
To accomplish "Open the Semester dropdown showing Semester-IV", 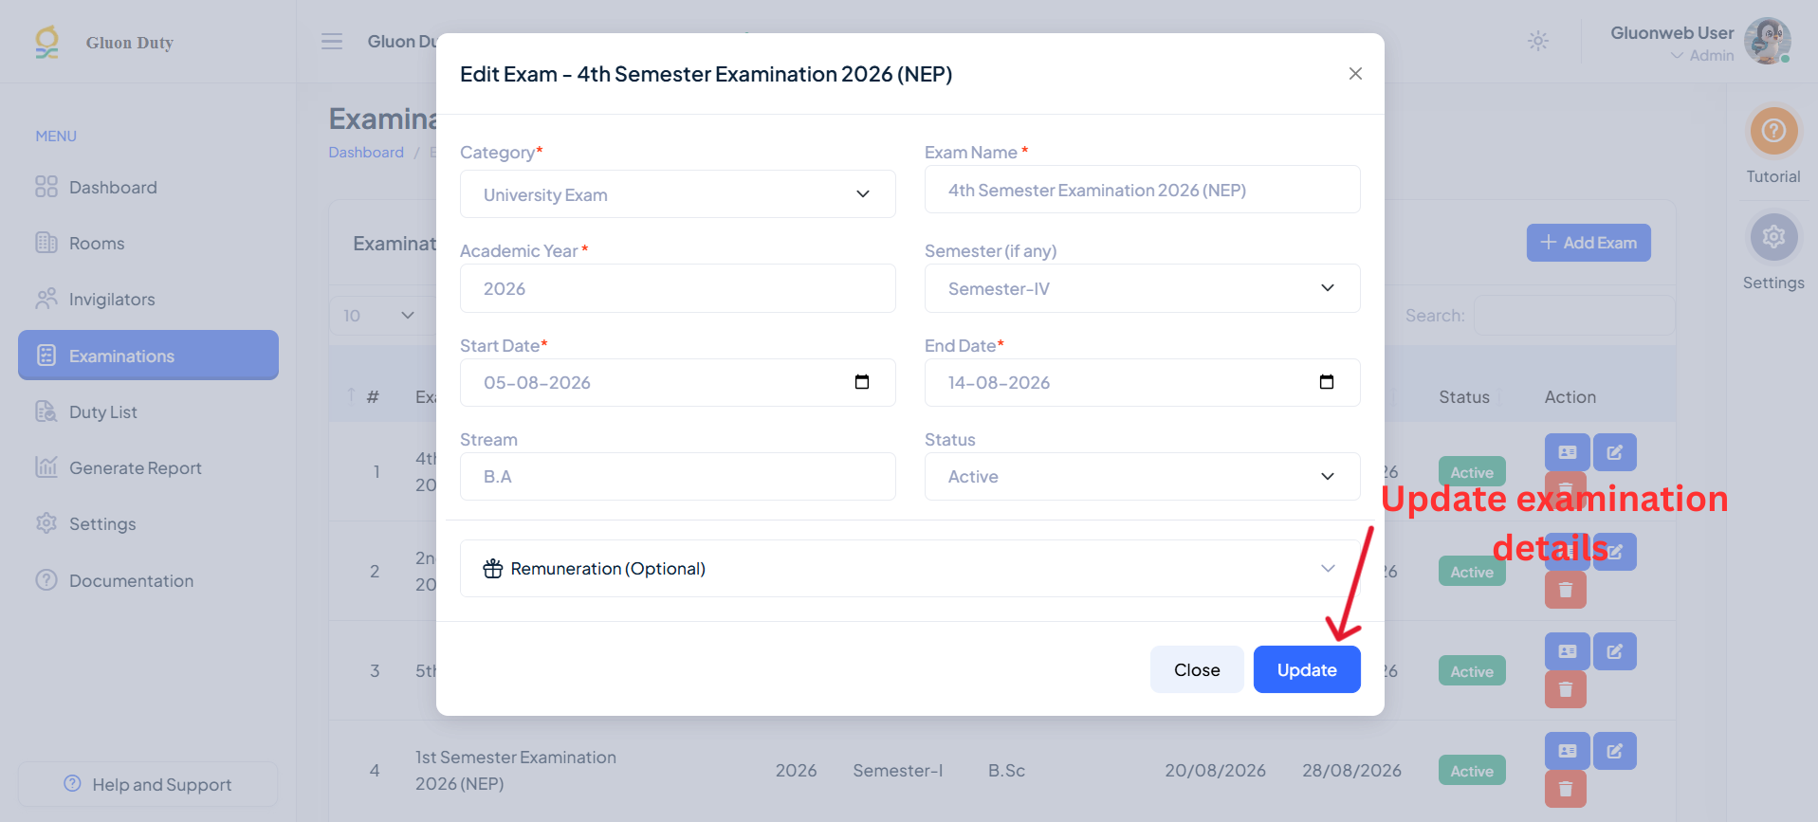I will point(1142,288).
